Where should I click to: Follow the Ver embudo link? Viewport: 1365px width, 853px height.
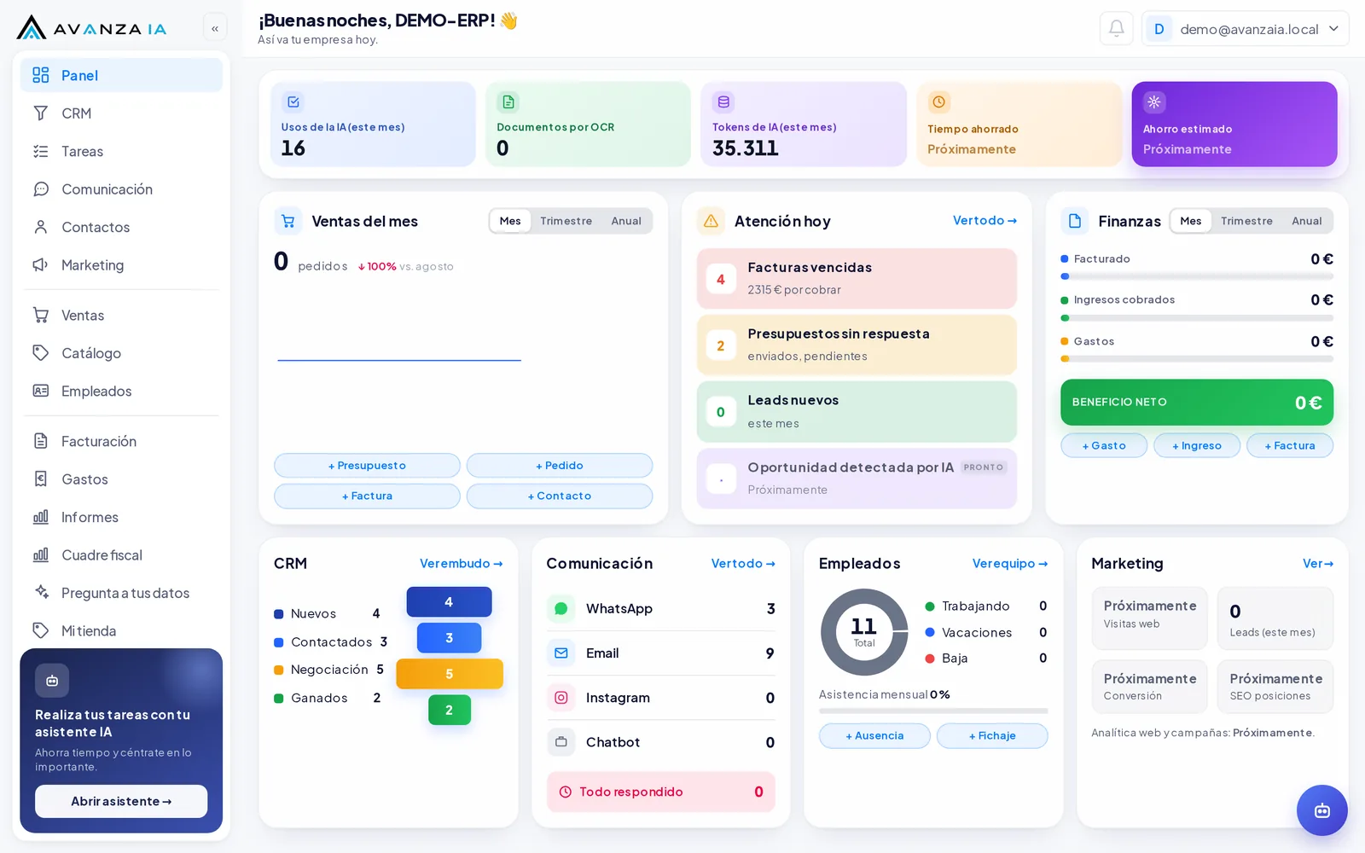(x=461, y=563)
